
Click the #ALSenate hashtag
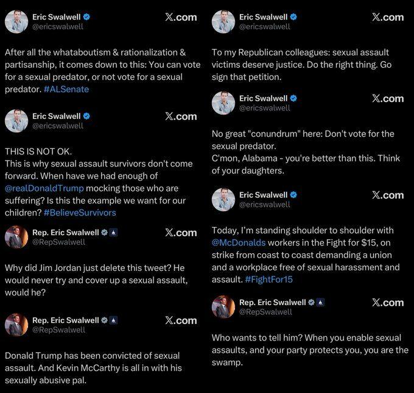(x=66, y=89)
